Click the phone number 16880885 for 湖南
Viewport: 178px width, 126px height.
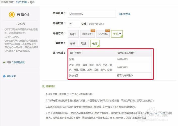122,59
